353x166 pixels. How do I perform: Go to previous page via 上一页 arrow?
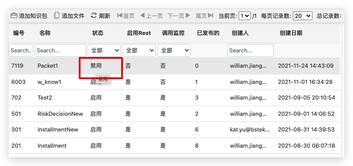tap(142, 16)
